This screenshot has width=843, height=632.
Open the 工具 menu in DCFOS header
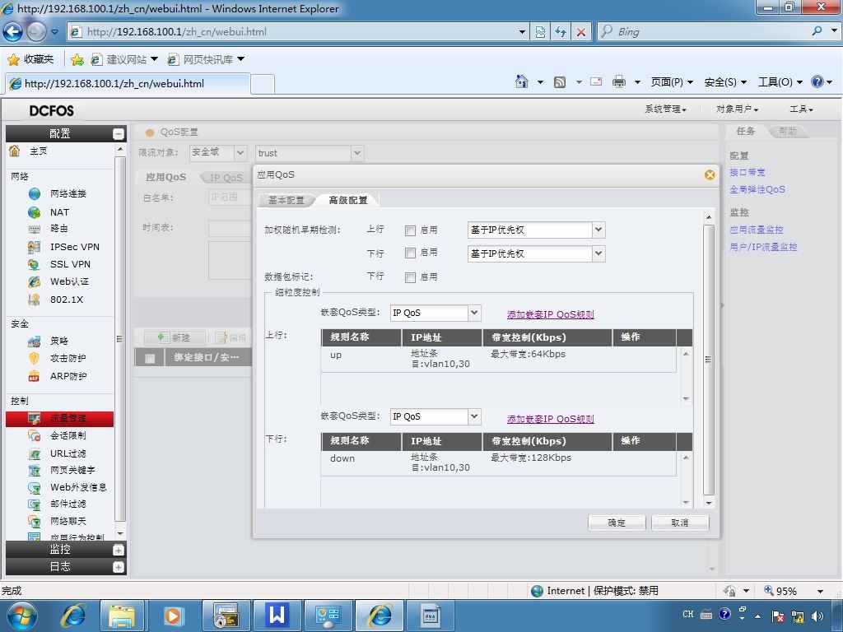coord(801,109)
